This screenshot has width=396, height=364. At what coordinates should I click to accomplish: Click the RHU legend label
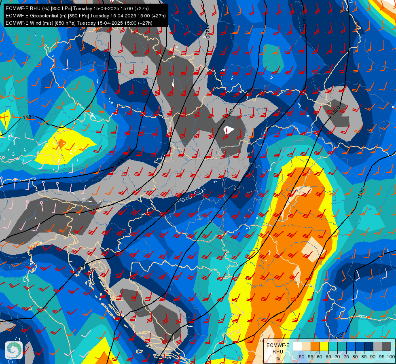click(278, 352)
